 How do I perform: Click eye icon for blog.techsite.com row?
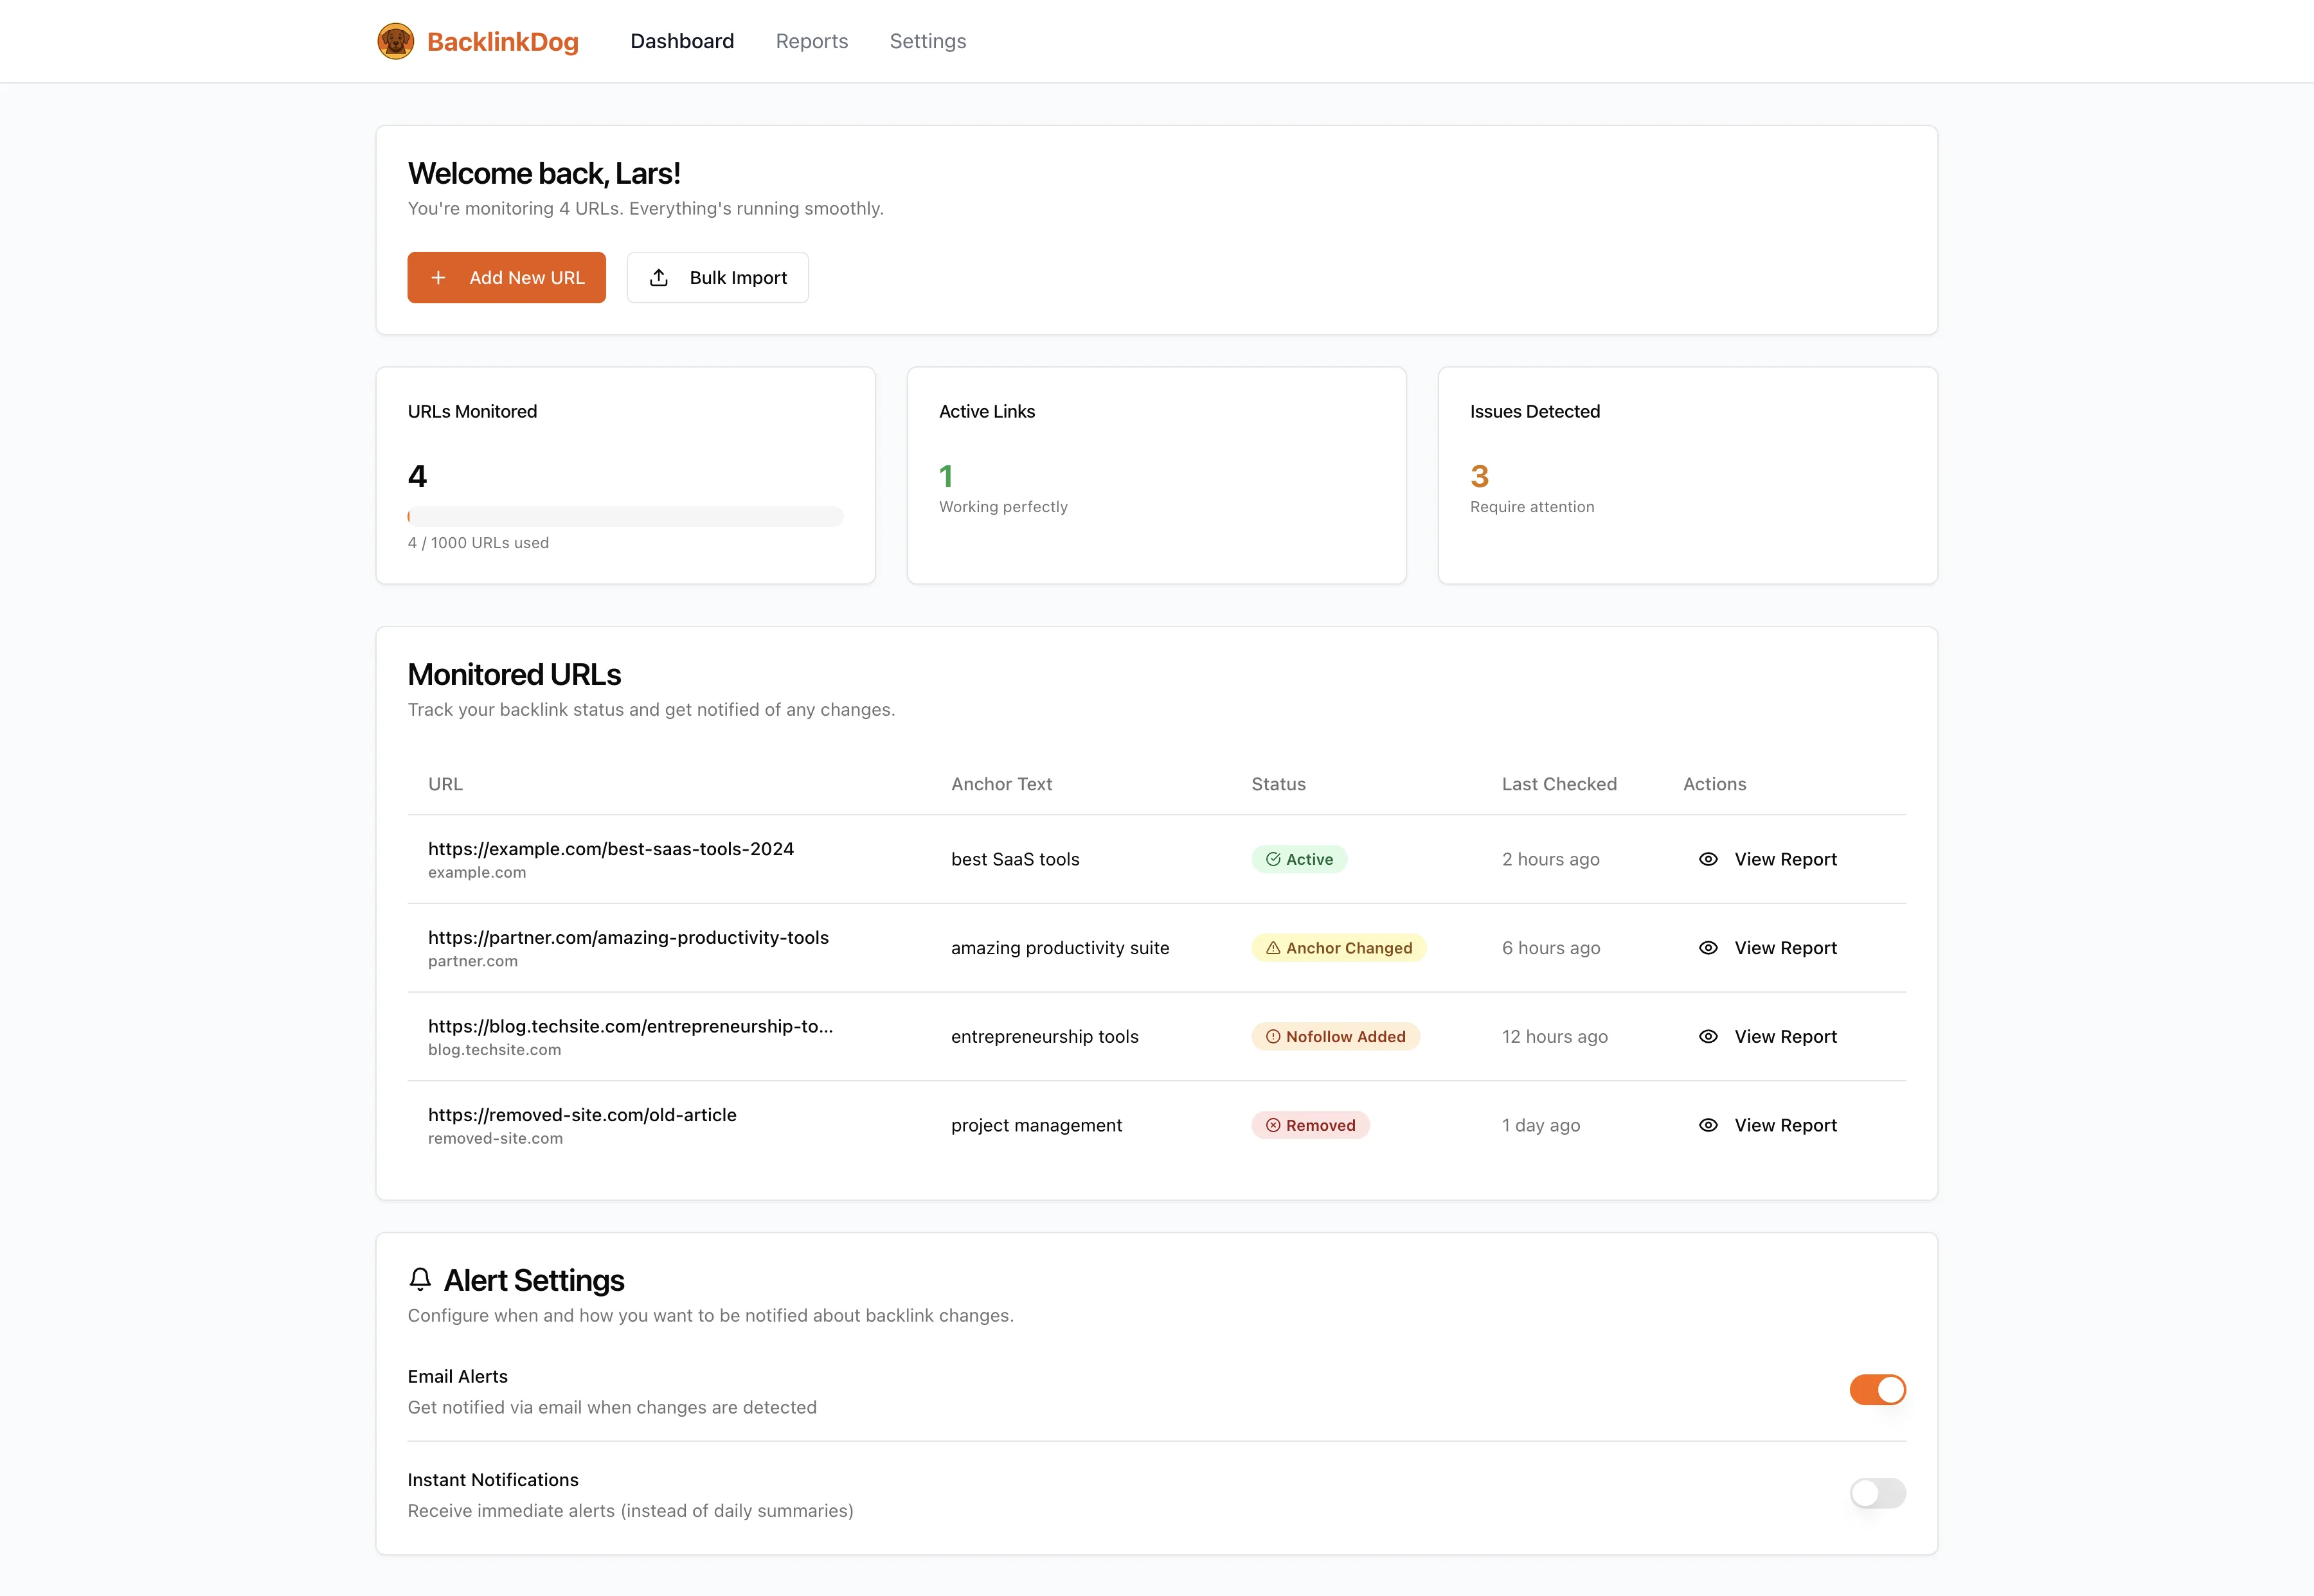pos(1708,1037)
